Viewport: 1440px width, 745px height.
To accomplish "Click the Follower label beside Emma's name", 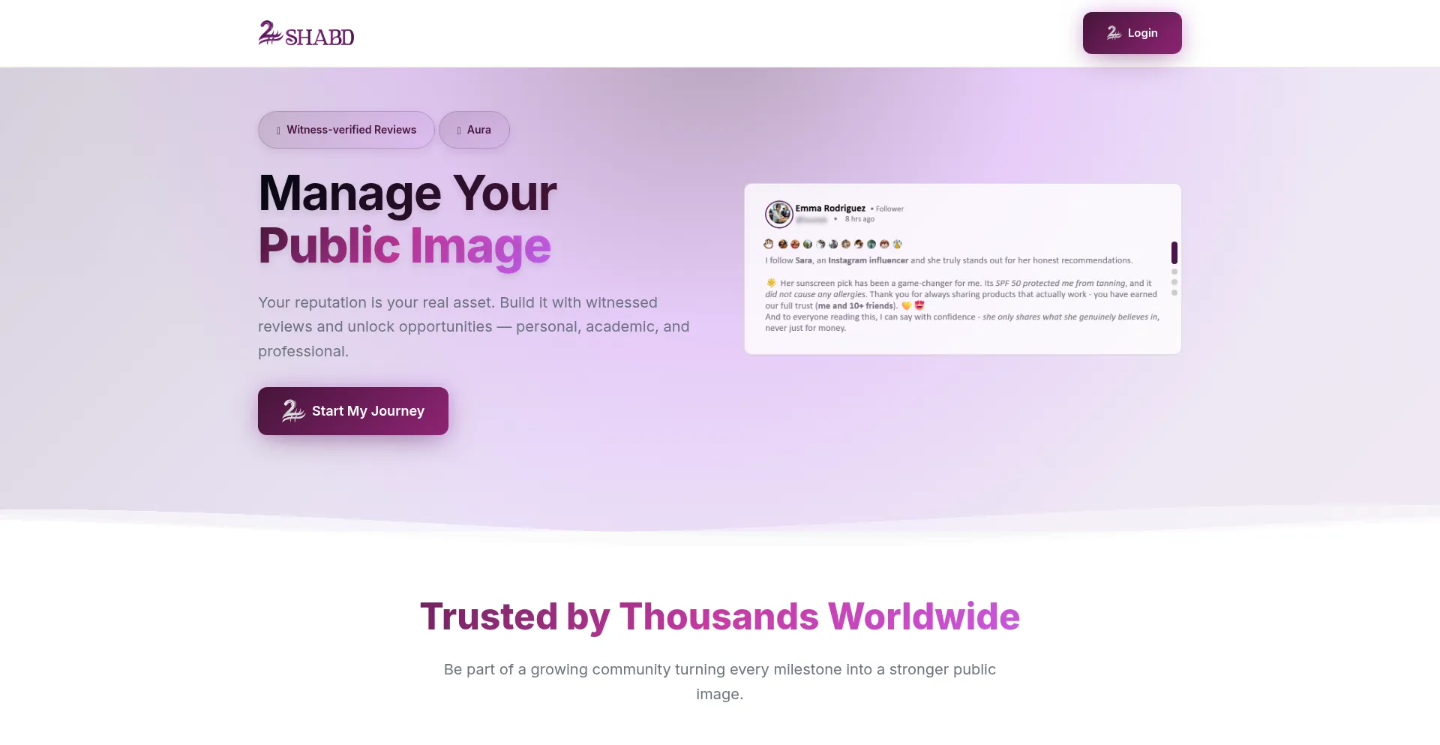I will tap(889, 209).
